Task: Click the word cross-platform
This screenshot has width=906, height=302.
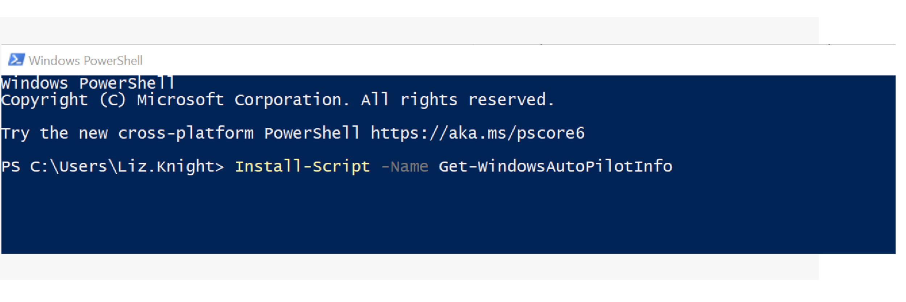Action: (186, 133)
